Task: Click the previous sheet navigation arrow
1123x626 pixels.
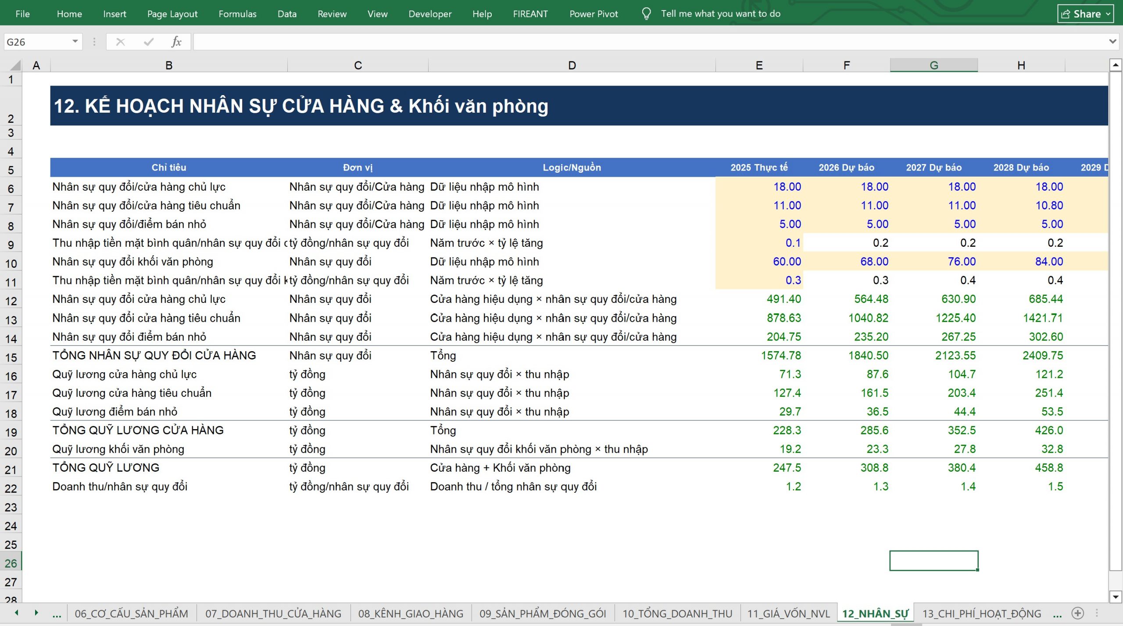Action: click(17, 613)
